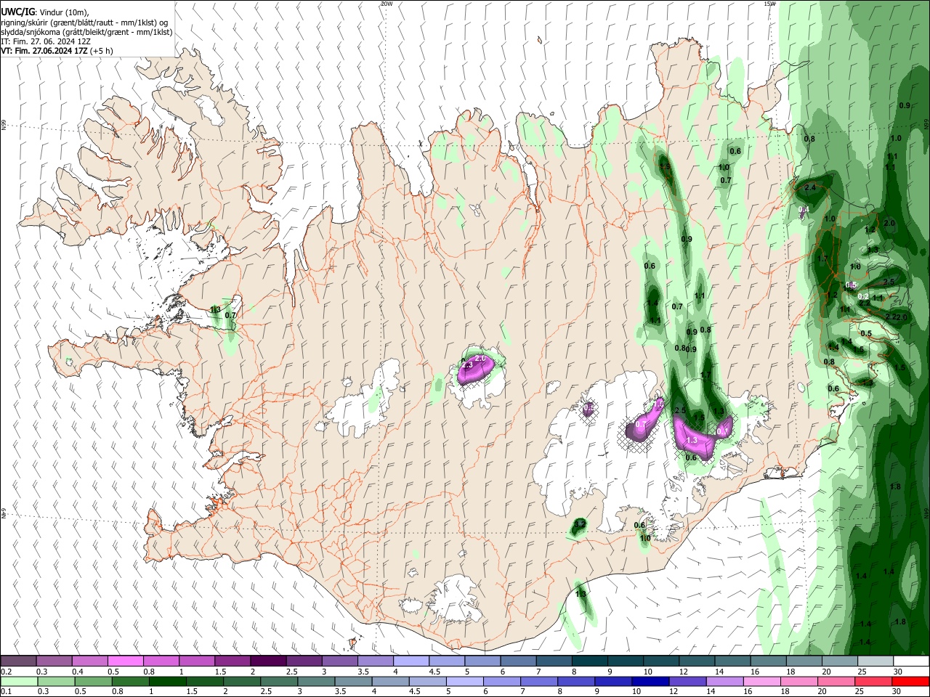930x697 pixels.
Task: Click the light pink swatch starting at 16 in the bottom legend row
Action: coord(761,681)
